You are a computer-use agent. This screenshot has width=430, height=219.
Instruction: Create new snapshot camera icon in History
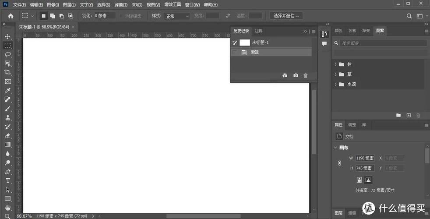pos(296,75)
